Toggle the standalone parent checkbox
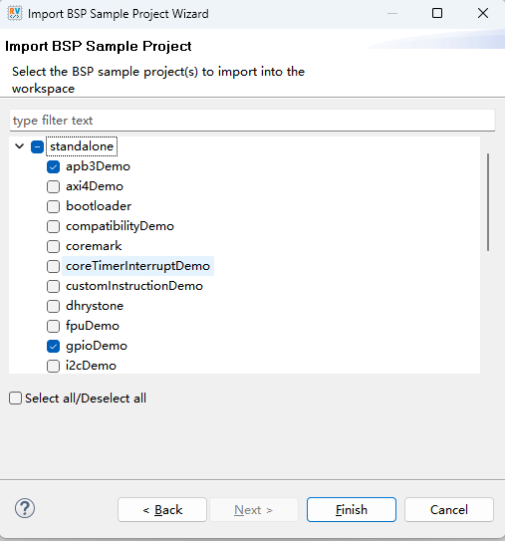The image size is (505, 541). 37,146
